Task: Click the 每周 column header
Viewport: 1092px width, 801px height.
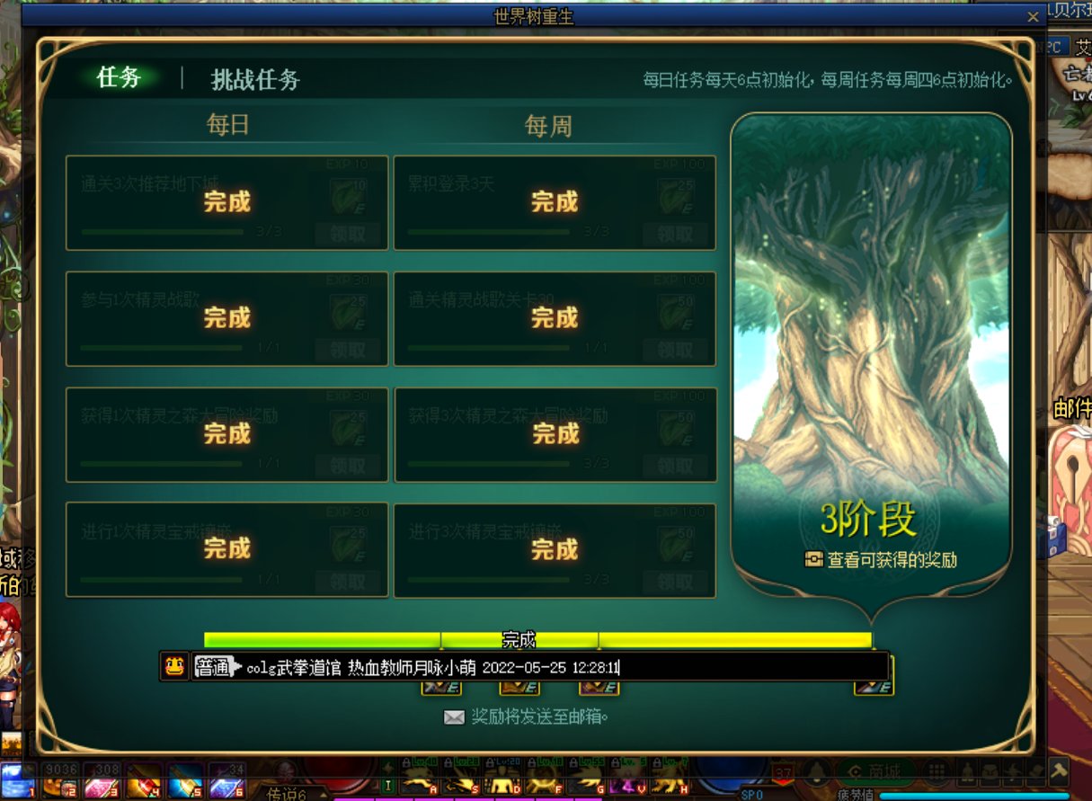Action: point(548,126)
